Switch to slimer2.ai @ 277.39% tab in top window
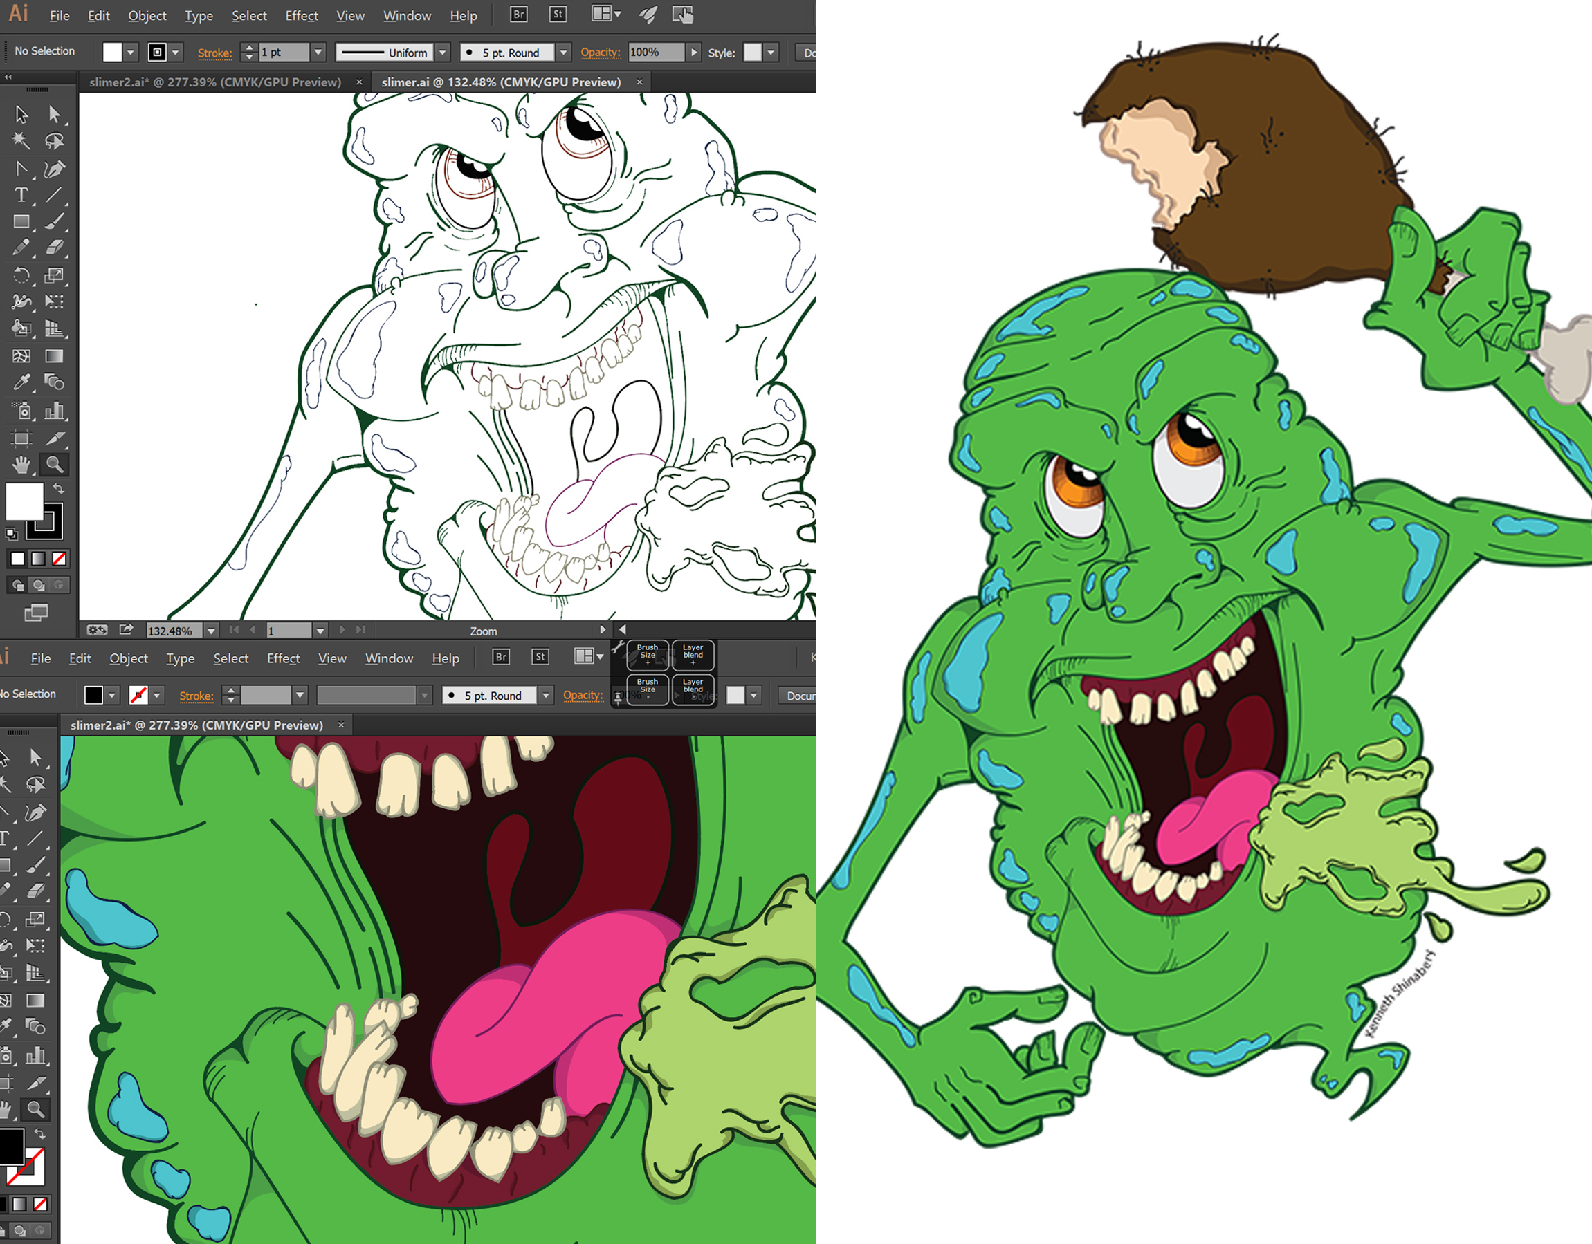Screen dimensions: 1592x1244 pyautogui.click(x=215, y=82)
